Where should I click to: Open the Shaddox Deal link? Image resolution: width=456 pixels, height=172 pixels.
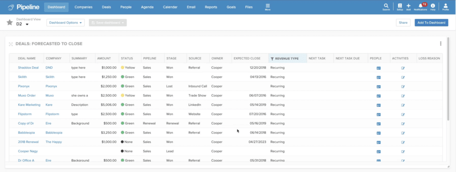pyautogui.click(x=28, y=68)
